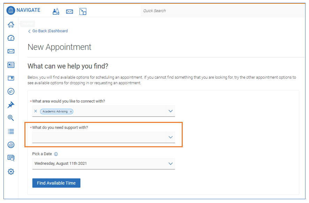Expand the area to connect with dropdown arrow
Viewport: 309px width, 203px height.
pos(171,111)
